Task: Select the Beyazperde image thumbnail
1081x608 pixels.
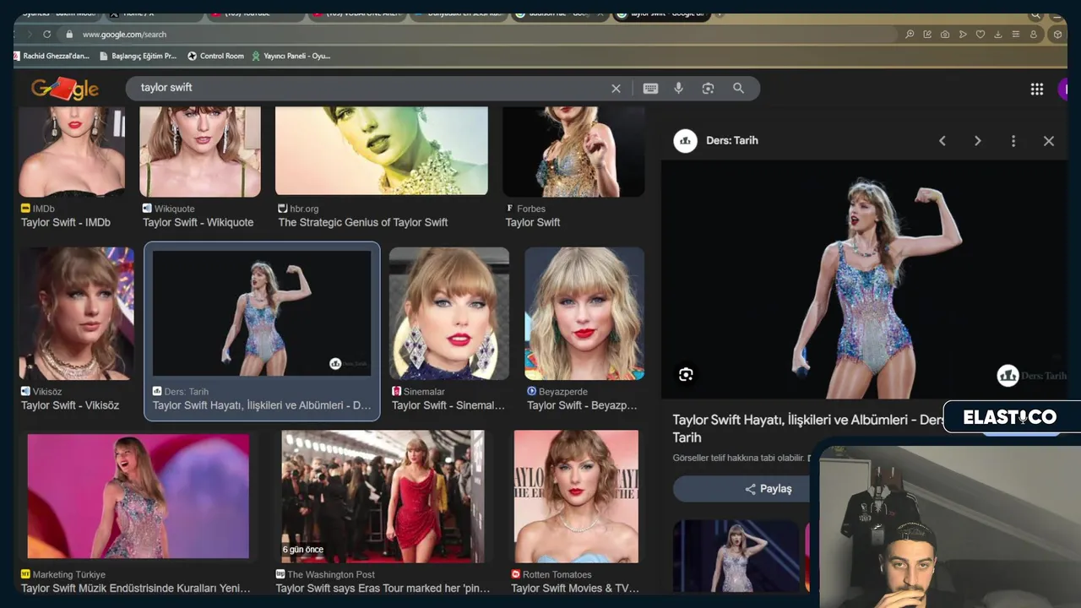Action: [x=584, y=313]
